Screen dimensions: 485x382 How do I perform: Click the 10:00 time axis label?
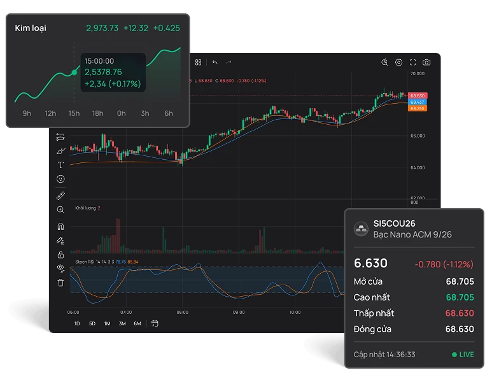tap(295, 313)
